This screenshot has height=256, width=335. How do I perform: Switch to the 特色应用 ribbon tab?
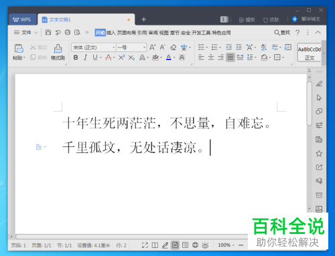[x=221, y=33]
